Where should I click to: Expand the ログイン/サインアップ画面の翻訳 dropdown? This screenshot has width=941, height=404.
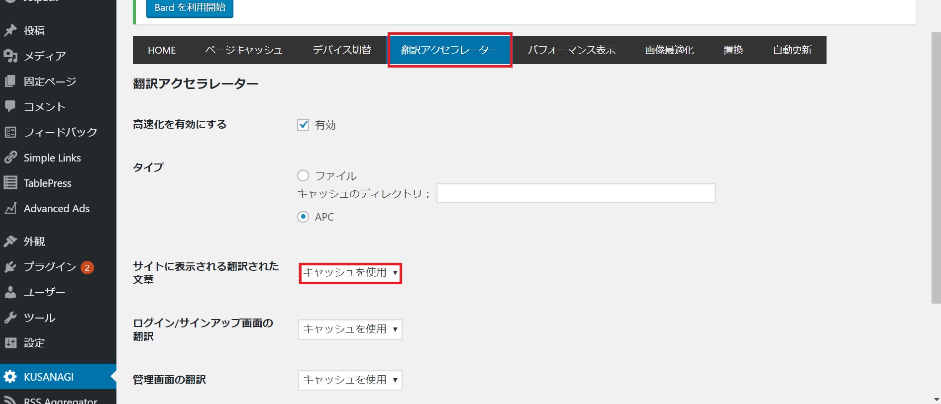(350, 329)
